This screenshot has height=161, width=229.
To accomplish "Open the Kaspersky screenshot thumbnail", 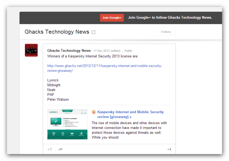I will (67, 124).
